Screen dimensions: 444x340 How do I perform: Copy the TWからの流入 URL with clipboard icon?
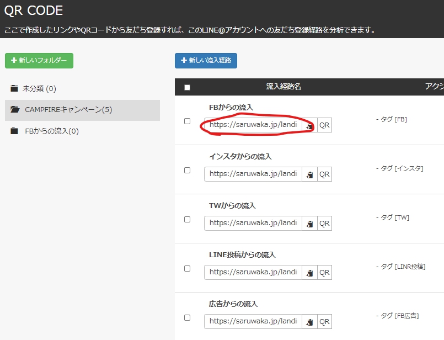coord(309,224)
